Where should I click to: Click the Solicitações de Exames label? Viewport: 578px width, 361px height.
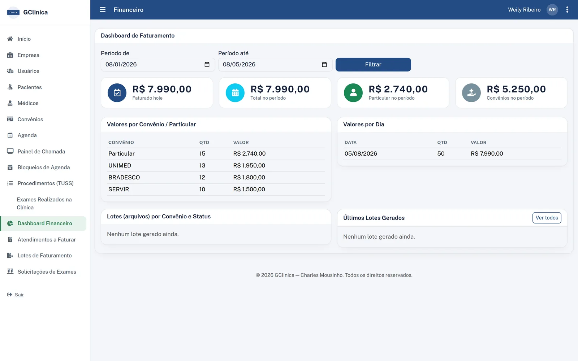tap(47, 272)
